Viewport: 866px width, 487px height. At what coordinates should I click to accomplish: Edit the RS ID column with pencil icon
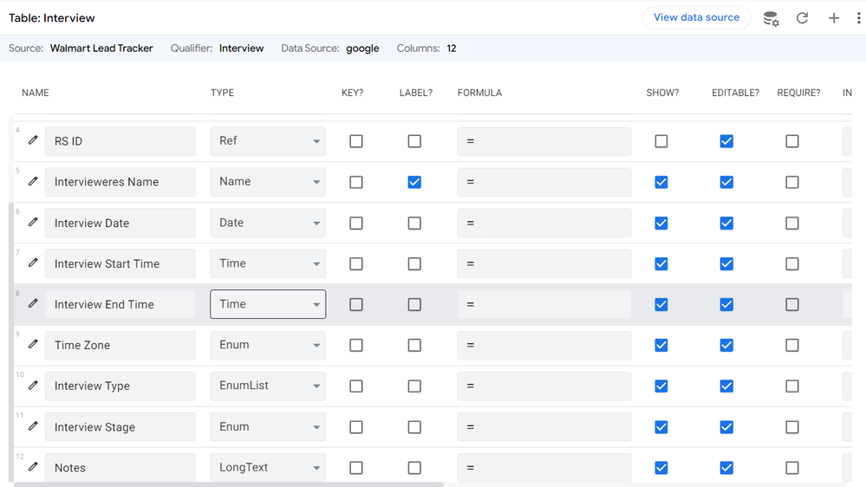click(x=33, y=140)
